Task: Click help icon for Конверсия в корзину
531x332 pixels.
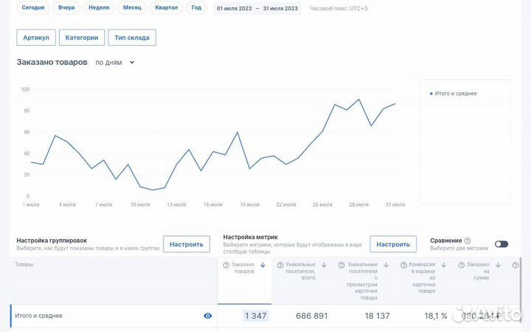Action: tap(403, 265)
